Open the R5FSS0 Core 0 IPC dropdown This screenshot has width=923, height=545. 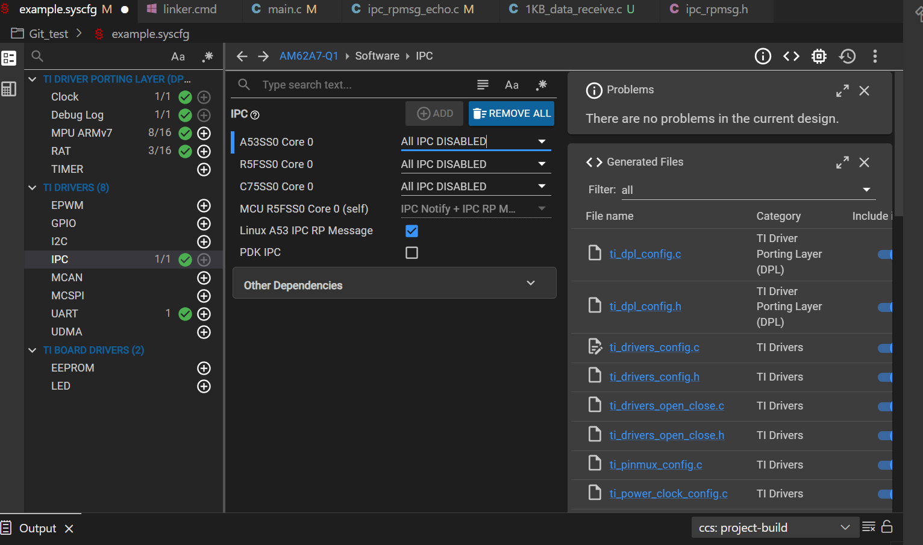tap(475, 164)
